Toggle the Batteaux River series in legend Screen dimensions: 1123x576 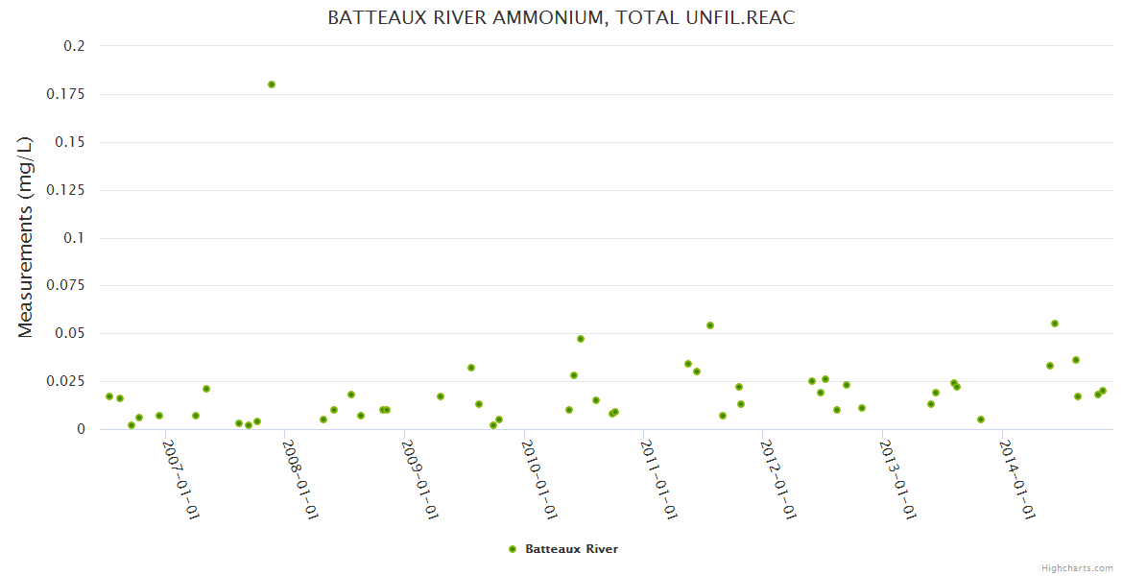tap(562, 549)
